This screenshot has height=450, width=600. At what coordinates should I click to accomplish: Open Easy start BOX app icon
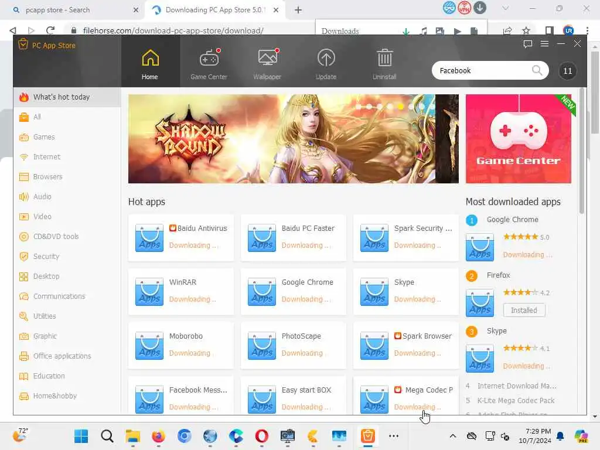tap(262, 400)
